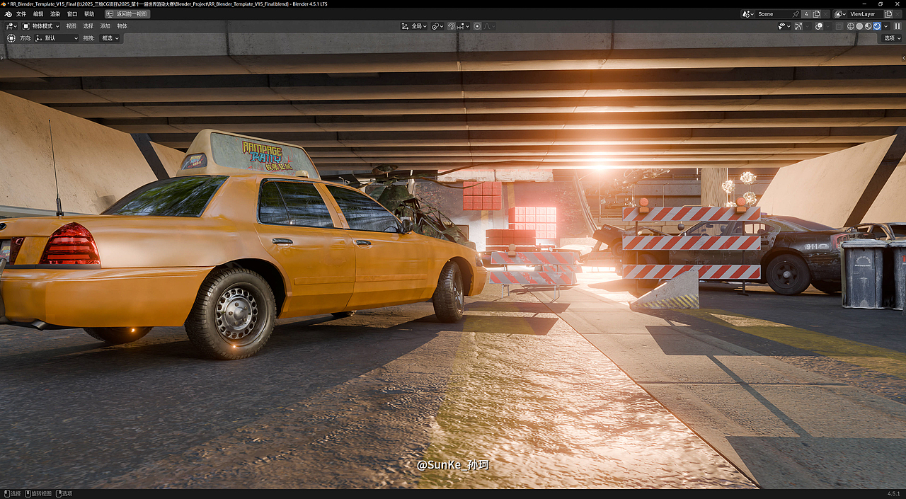Unlink the ViewLayer with its X button
This screenshot has height=499, width=906.
click(x=898, y=13)
